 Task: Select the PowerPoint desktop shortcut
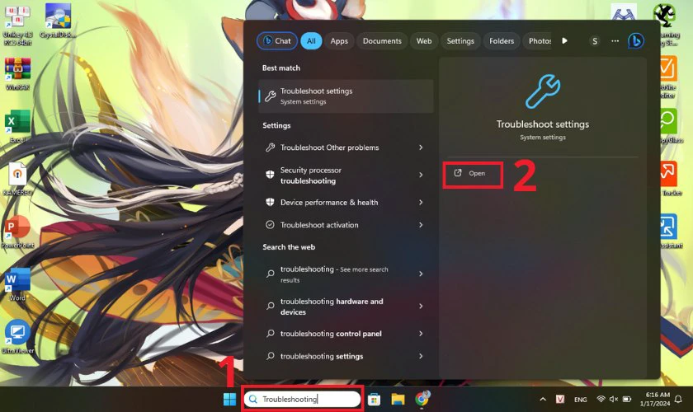click(x=17, y=232)
